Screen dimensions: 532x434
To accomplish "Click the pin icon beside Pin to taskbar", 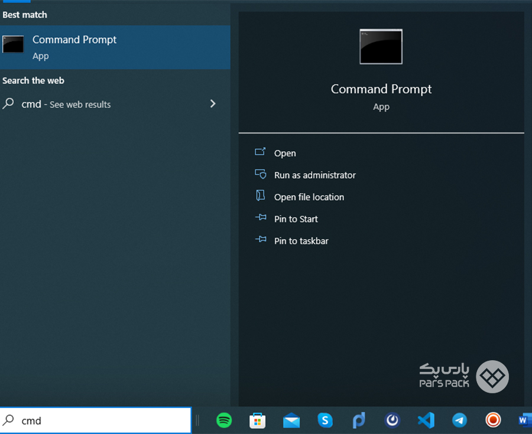I will 261,240.
